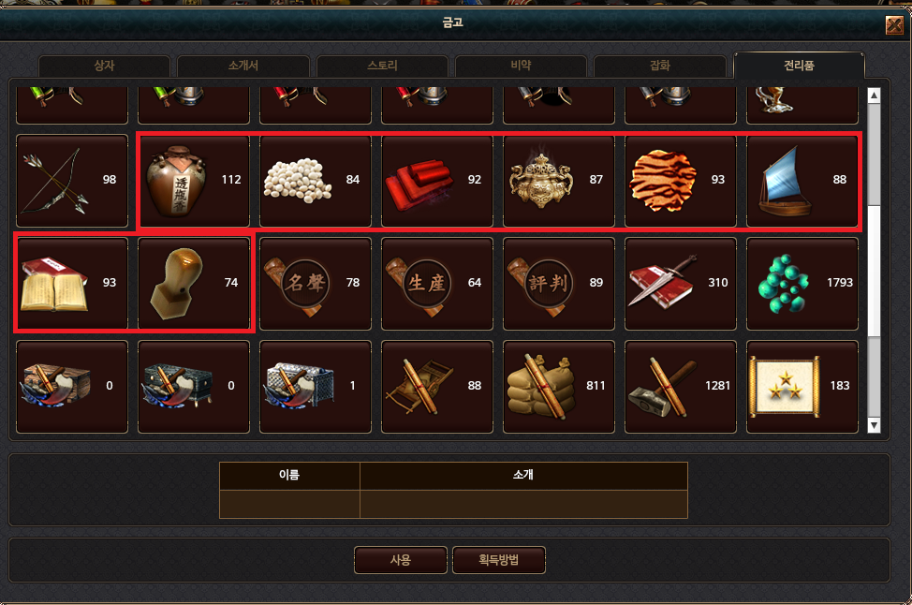This screenshot has height=605, width=912.
Task: Pick the red silk cloth rolls item
Action: click(x=437, y=181)
